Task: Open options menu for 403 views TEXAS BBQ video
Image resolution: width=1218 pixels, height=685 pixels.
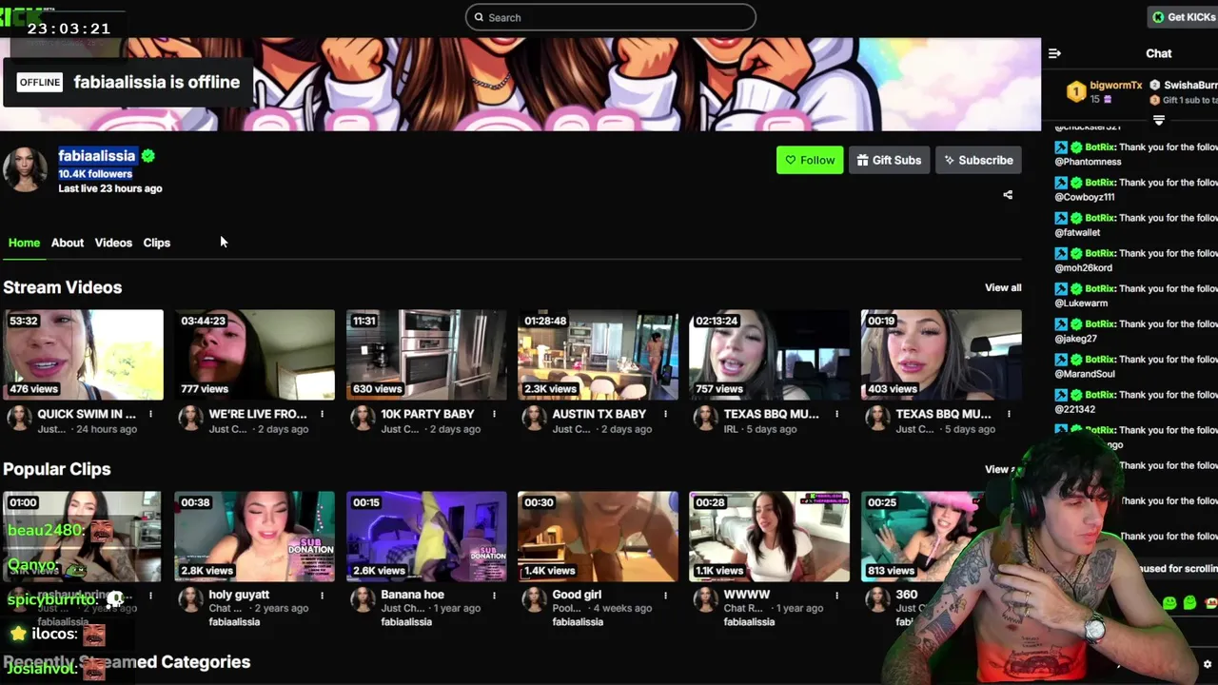Action: [1009, 414]
